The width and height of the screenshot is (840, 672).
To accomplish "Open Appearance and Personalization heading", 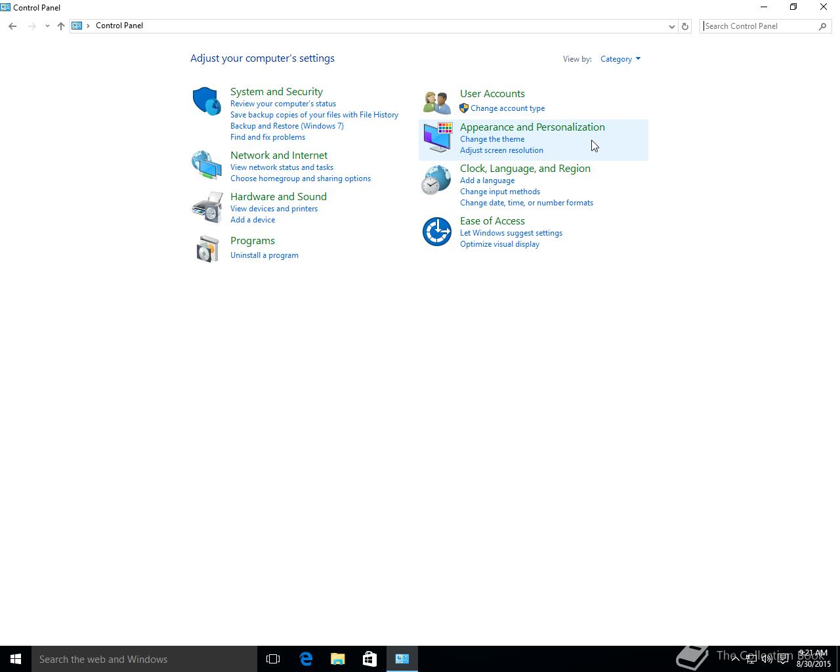I will [x=532, y=127].
